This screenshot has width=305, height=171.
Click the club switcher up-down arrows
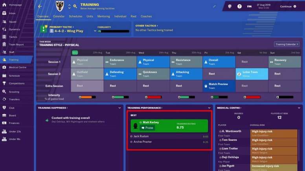(x=70, y=6)
